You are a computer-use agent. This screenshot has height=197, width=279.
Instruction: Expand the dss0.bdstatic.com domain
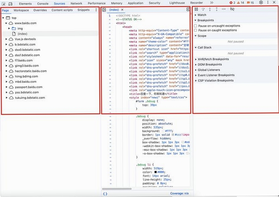click(x=6, y=50)
